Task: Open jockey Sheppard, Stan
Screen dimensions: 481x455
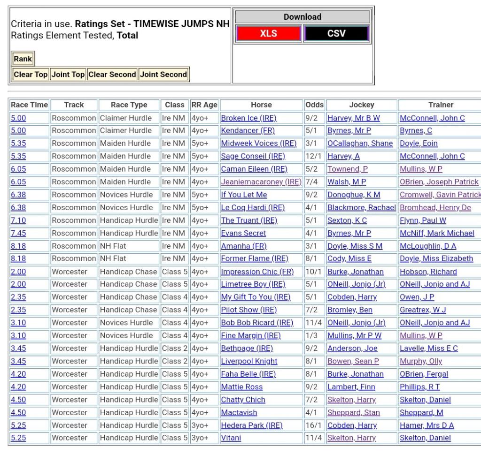Action: [x=353, y=413]
